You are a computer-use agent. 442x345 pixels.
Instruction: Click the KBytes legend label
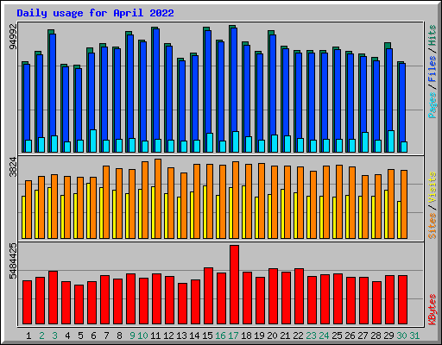(433, 310)
